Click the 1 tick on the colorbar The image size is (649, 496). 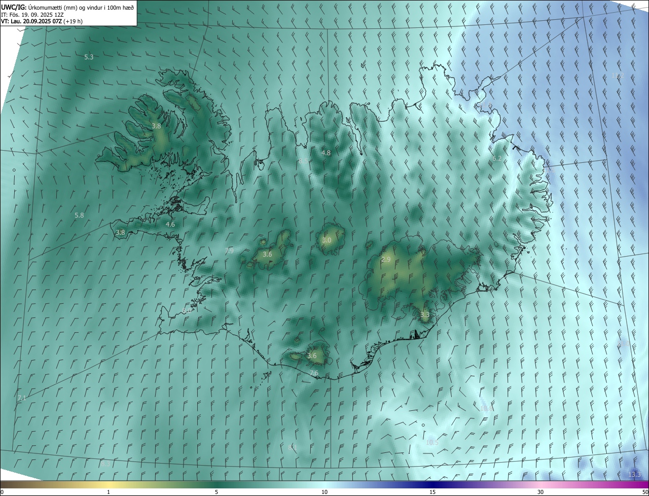[109, 492]
